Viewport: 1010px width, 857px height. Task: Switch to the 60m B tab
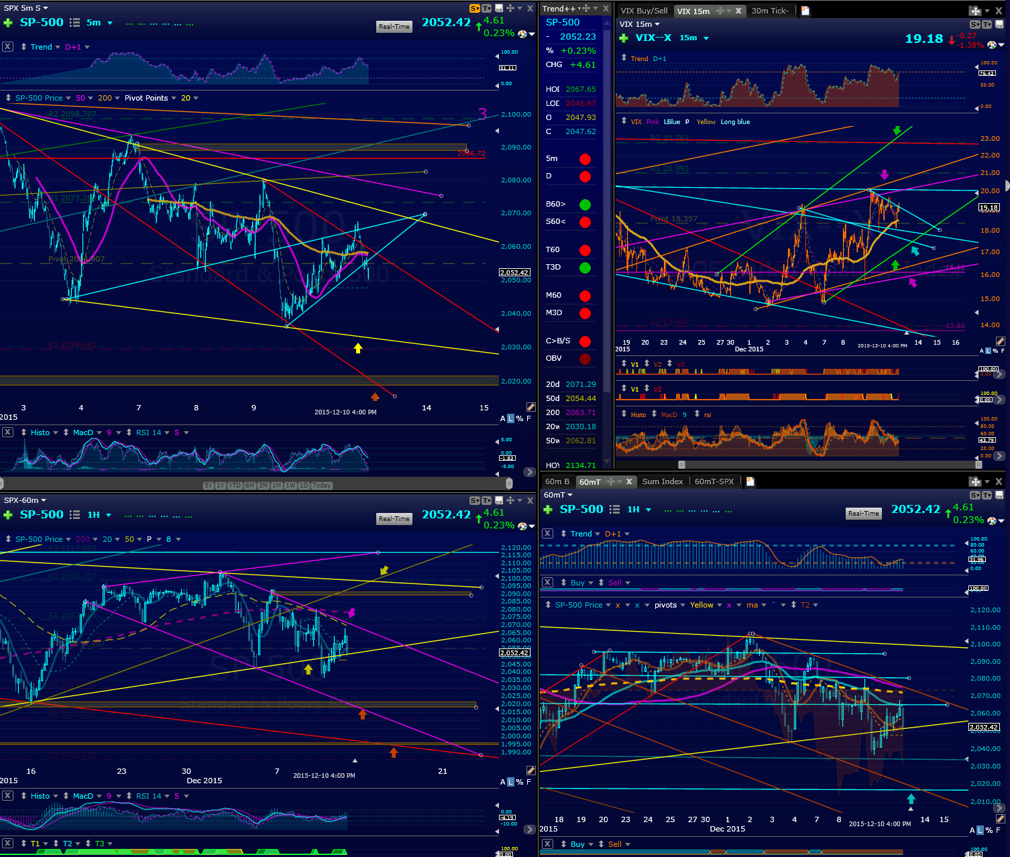click(x=557, y=481)
